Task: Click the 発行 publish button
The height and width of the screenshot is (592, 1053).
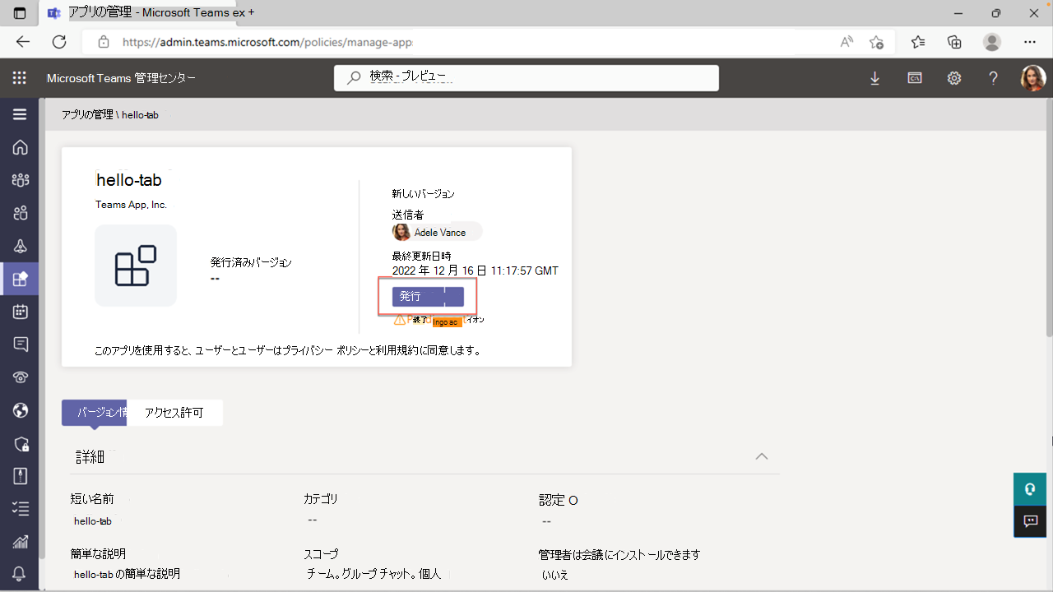Action: [x=428, y=296]
